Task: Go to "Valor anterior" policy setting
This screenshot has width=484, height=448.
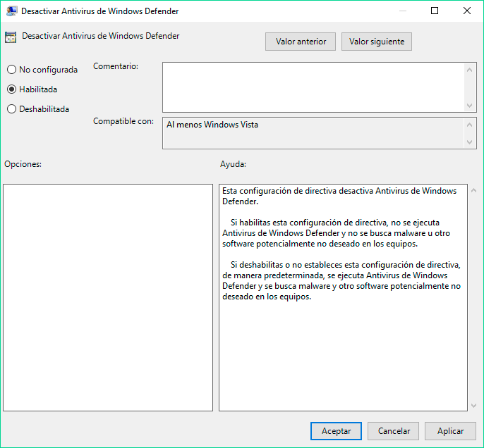Action: pyautogui.click(x=301, y=42)
